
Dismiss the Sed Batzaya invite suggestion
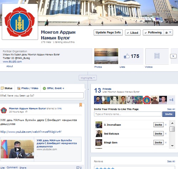pyautogui.click(x=166, y=133)
